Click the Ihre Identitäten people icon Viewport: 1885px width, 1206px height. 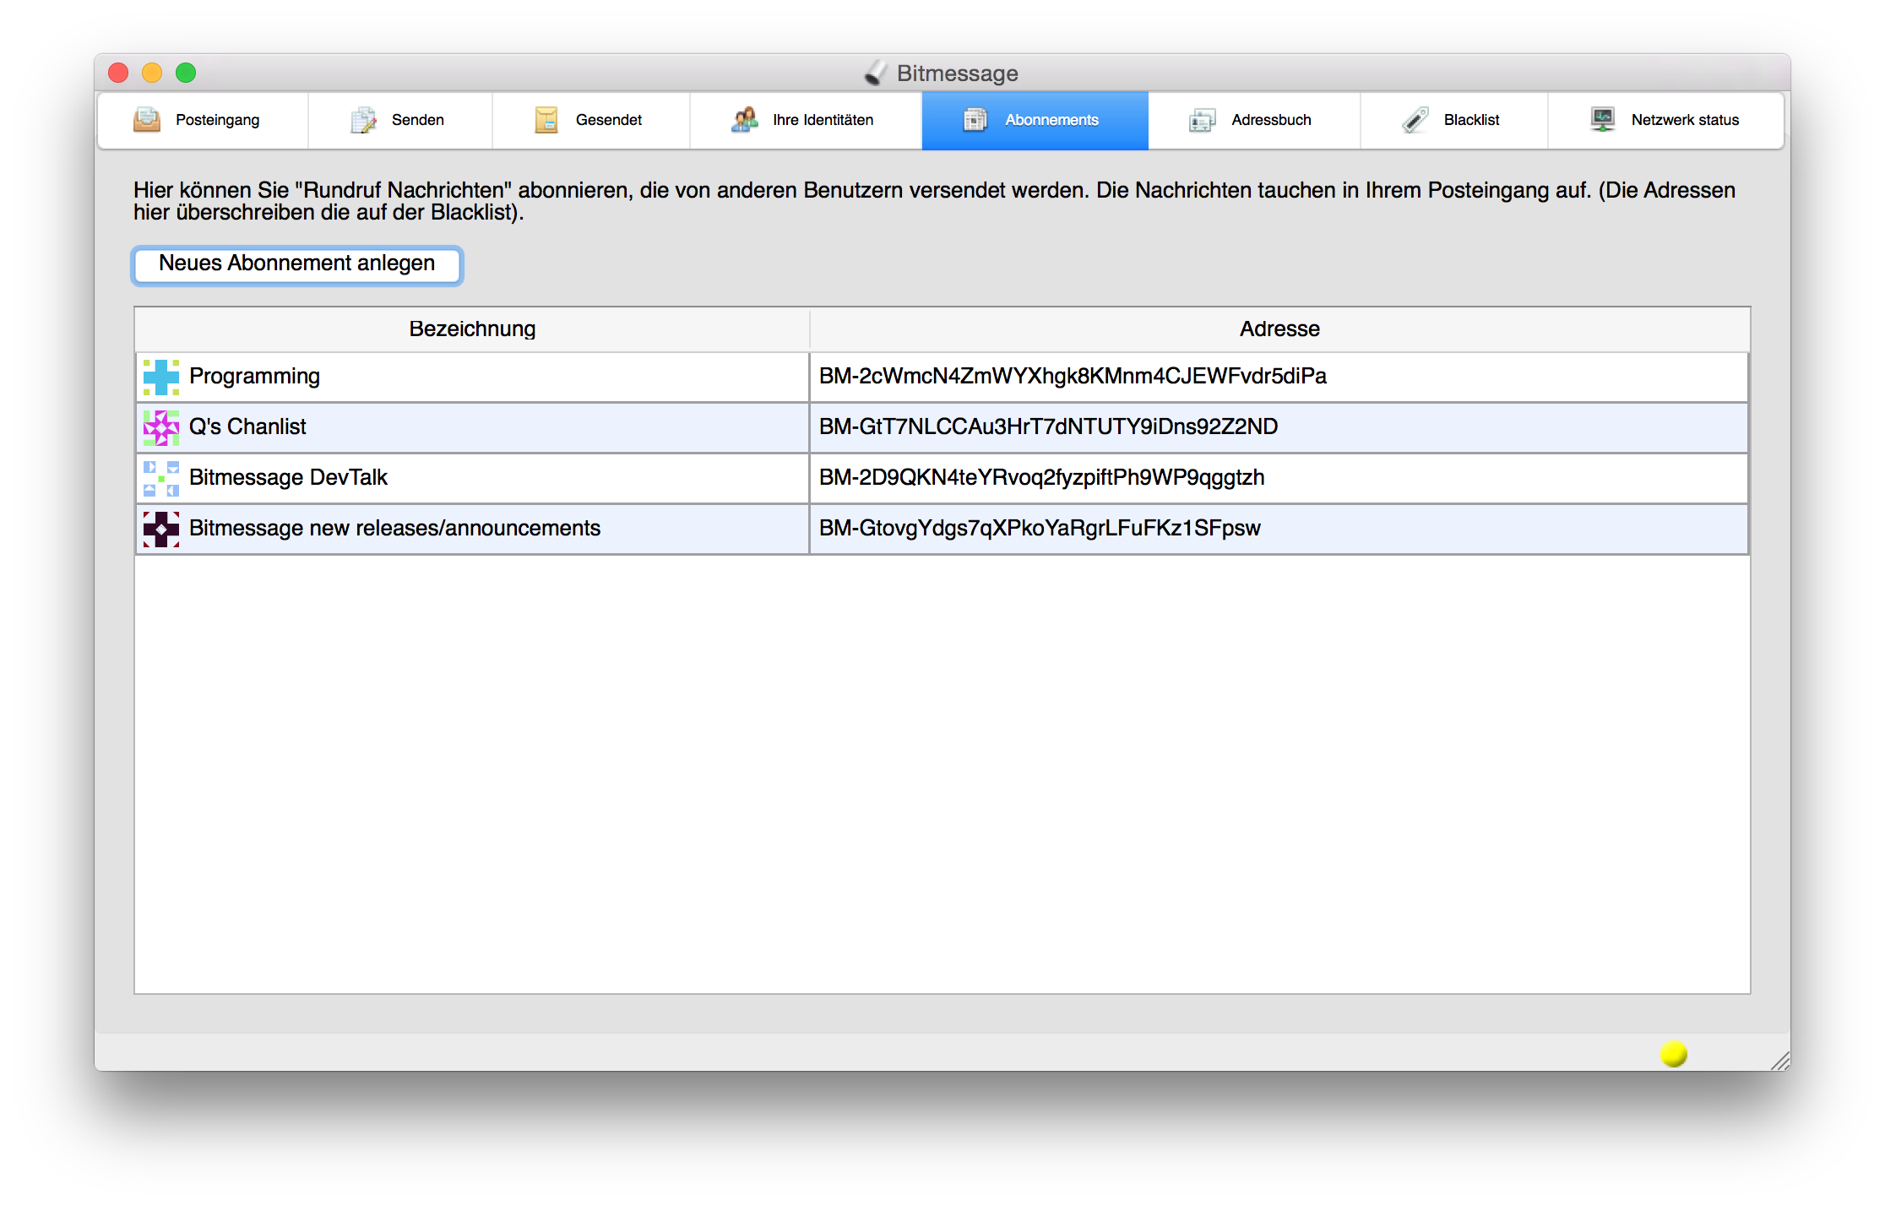(x=744, y=120)
